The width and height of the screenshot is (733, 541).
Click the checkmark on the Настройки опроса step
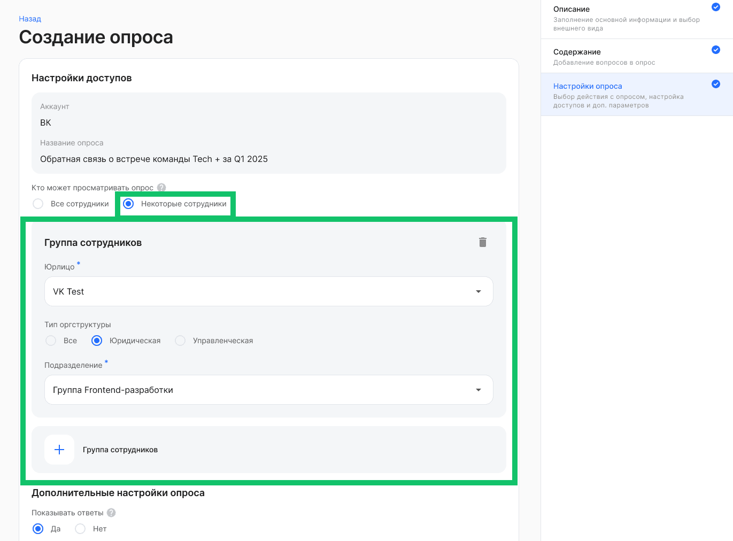pos(715,84)
